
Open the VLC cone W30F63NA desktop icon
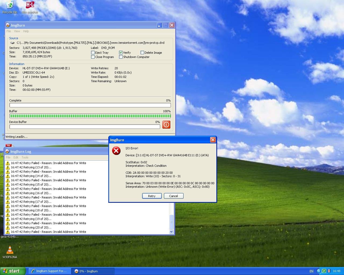[x=10, y=252]
